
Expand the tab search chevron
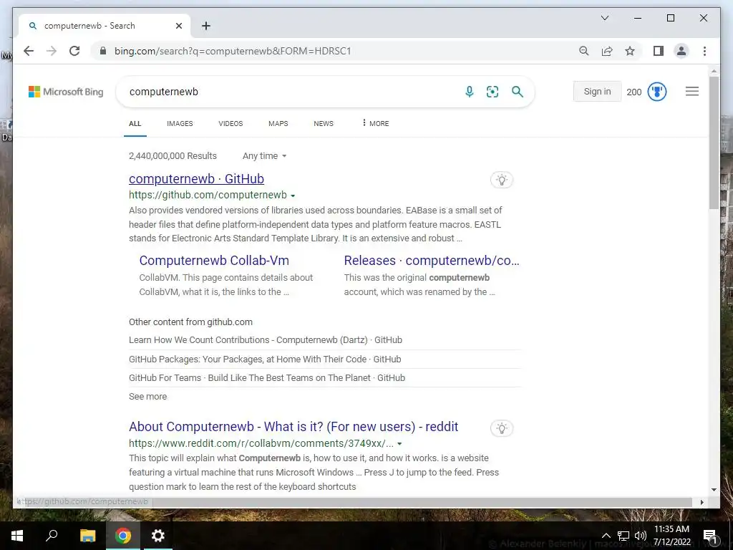[x=604, y=18]
